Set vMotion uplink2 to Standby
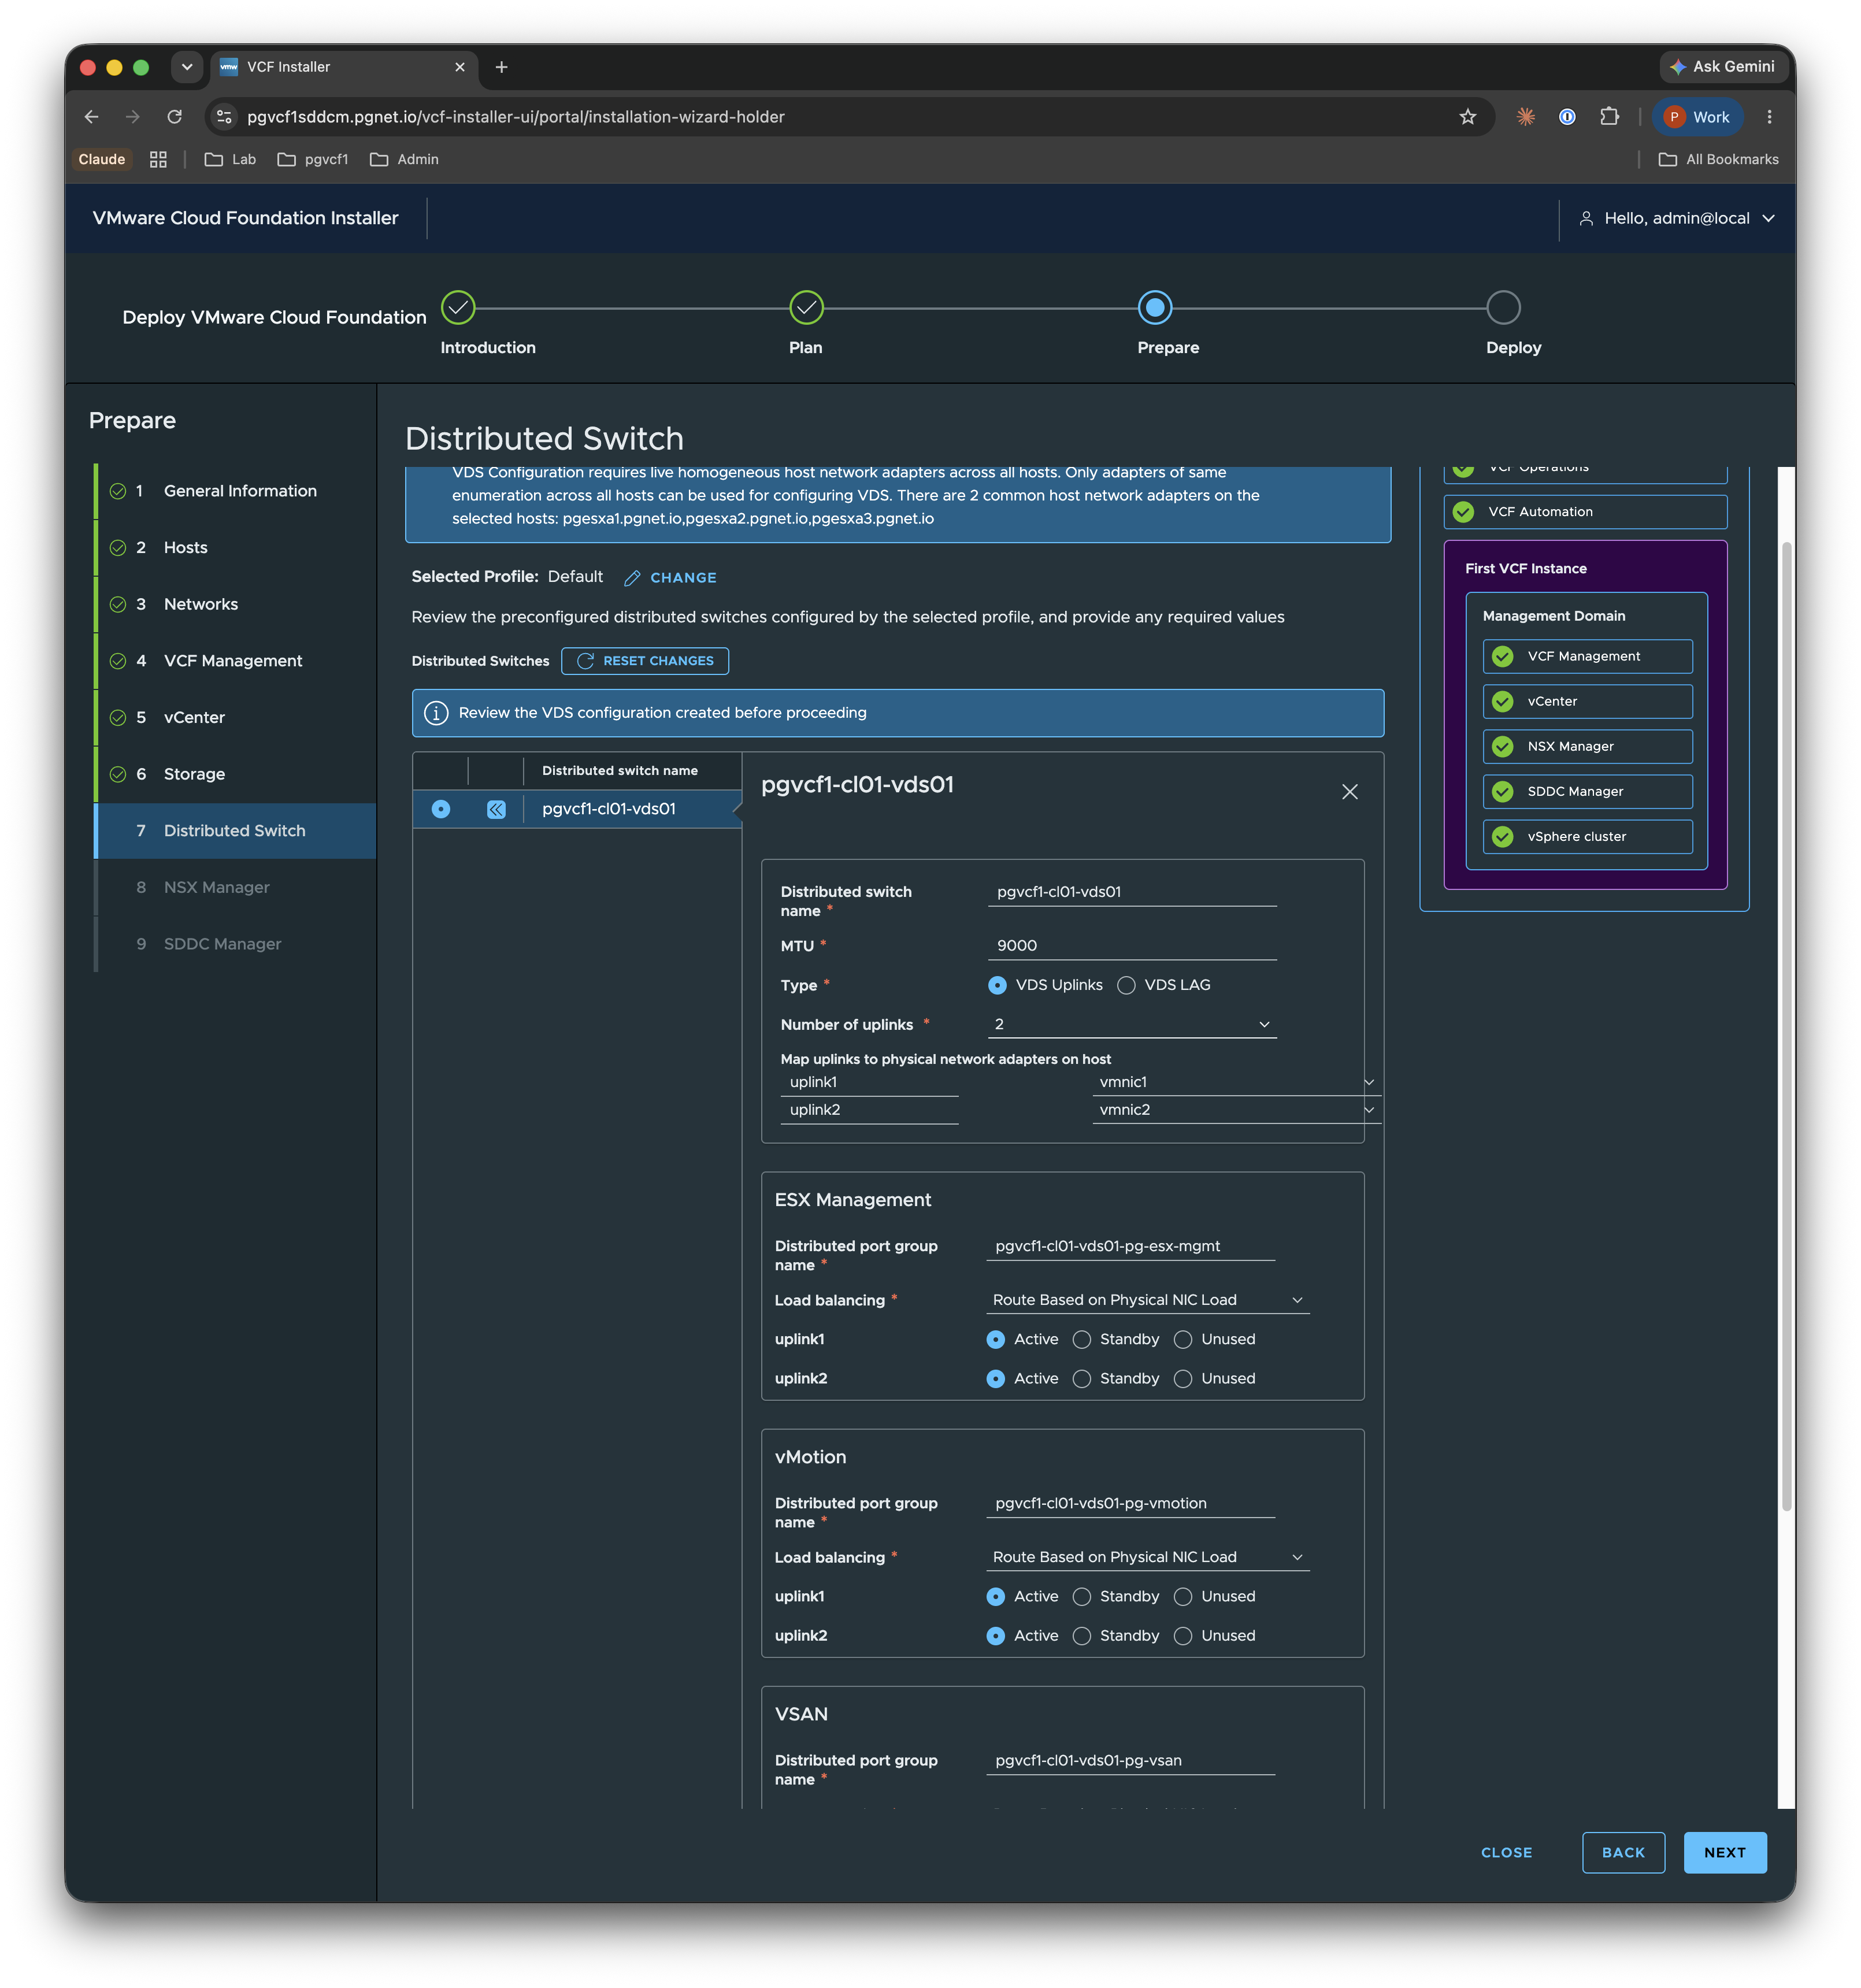The width and height of the screenshot is (1861, 1988). pyautogui.click(x=1081, y=1635)
